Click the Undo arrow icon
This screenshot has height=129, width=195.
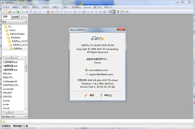[x=58, y=12]
